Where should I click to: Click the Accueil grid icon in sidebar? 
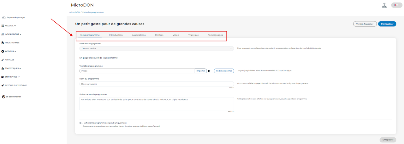[3, 26]
